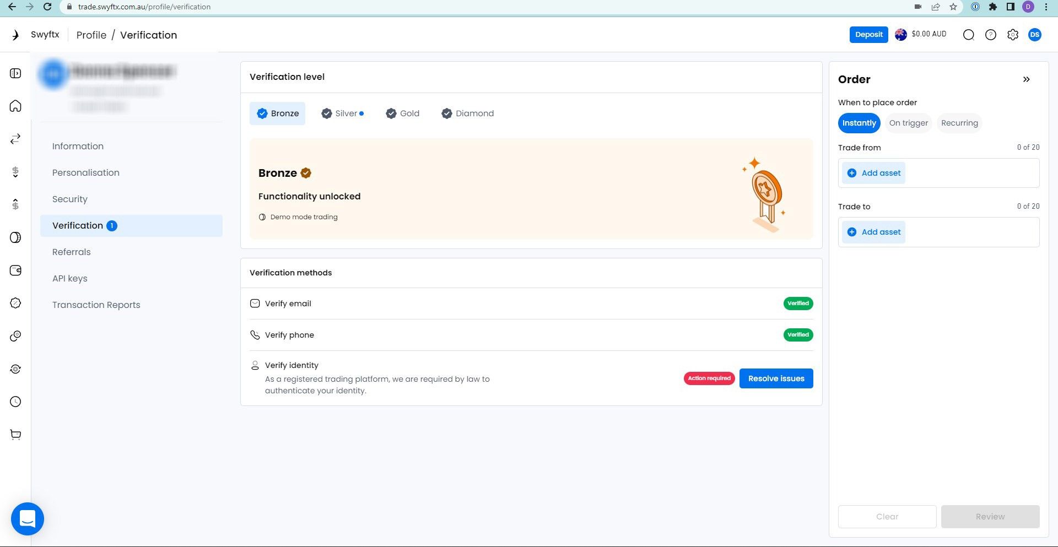Viewport: 1058px width, 547px height.
Task: Select the Gold verification level tab
Action: (x=403, y=113)
